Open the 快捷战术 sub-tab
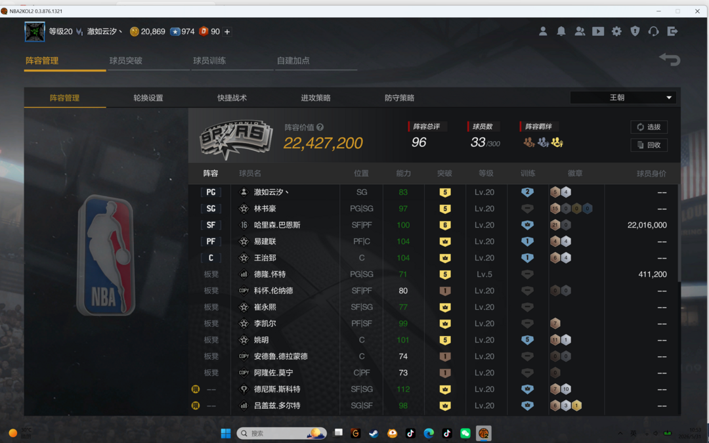709x443 pixels. click(x=232, y=98)
